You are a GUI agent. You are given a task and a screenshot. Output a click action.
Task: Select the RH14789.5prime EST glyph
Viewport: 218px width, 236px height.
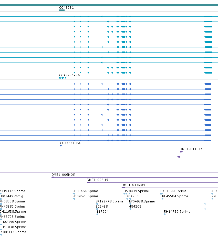pos(165,214)
